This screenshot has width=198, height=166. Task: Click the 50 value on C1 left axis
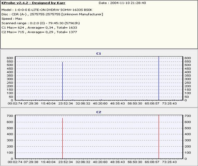(x=11, y=97)
